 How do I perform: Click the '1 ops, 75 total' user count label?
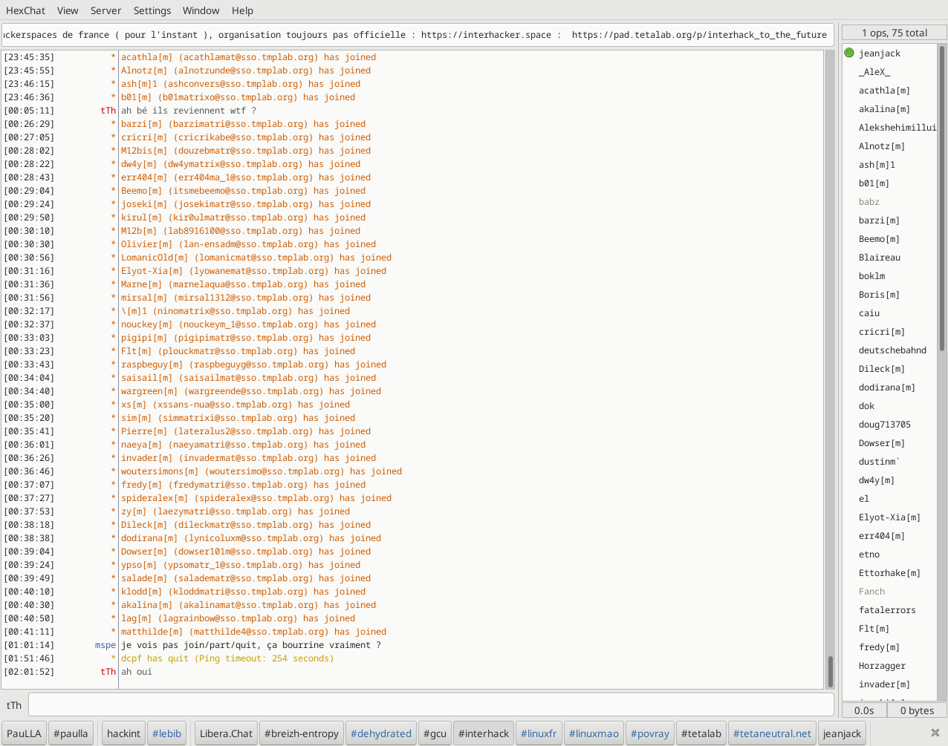[895, 33]
